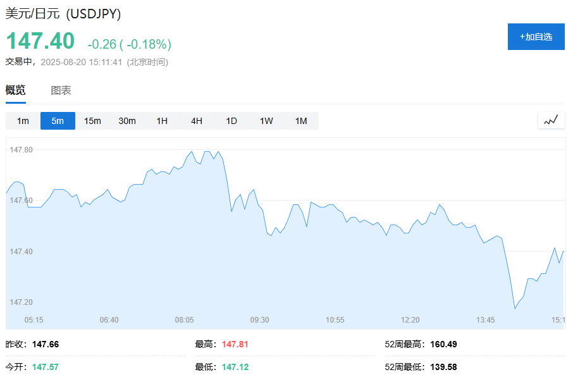Select the 1W timeframe
The image size is (573, 377).
coord(266,121)
